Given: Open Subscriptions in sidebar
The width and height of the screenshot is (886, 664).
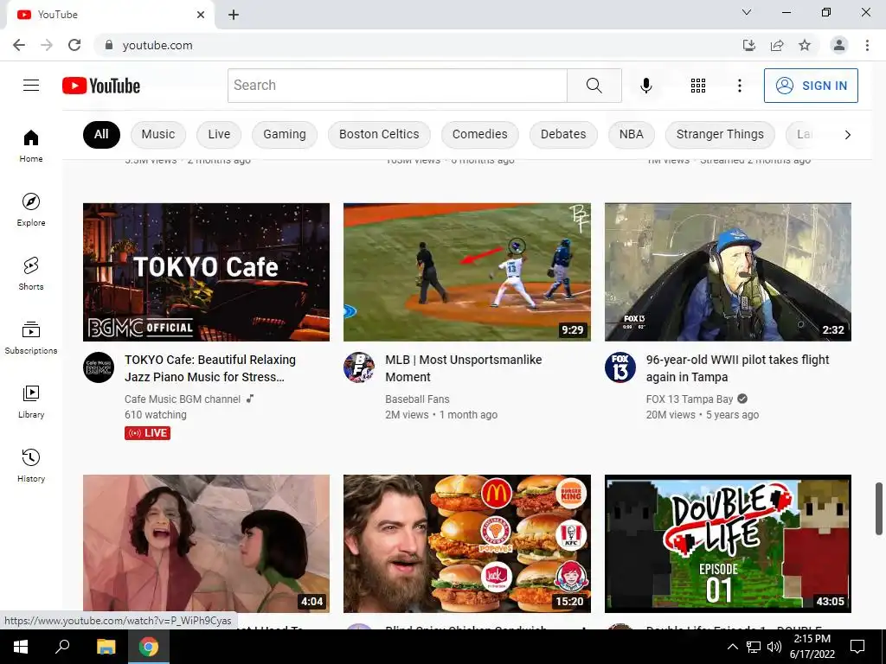Looking at the screenshot, I should click(x=31, y=338).
